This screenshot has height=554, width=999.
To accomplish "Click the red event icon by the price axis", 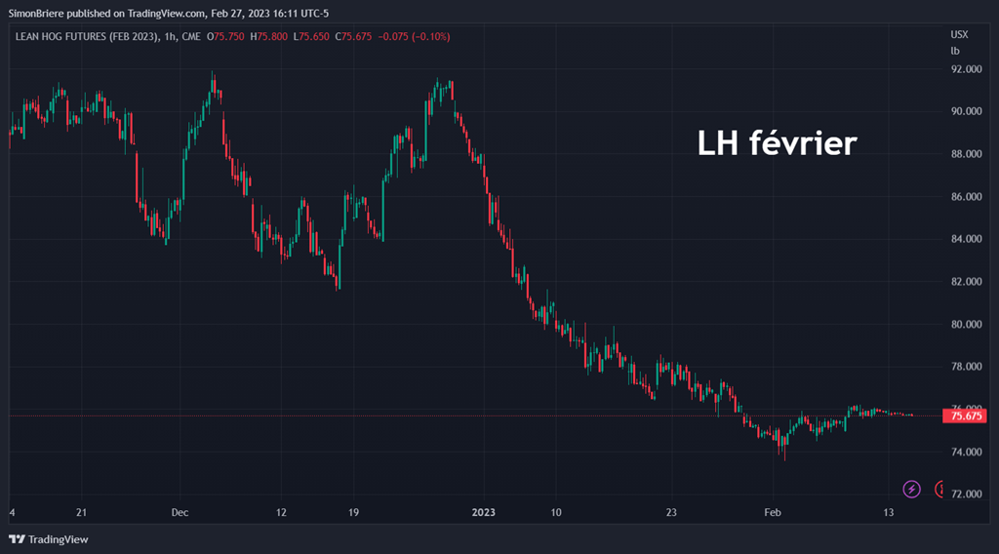I will tap(940, 489).
